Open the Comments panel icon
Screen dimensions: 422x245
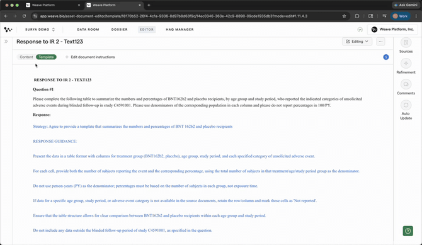pyautogui.click(x=406, y=84)
